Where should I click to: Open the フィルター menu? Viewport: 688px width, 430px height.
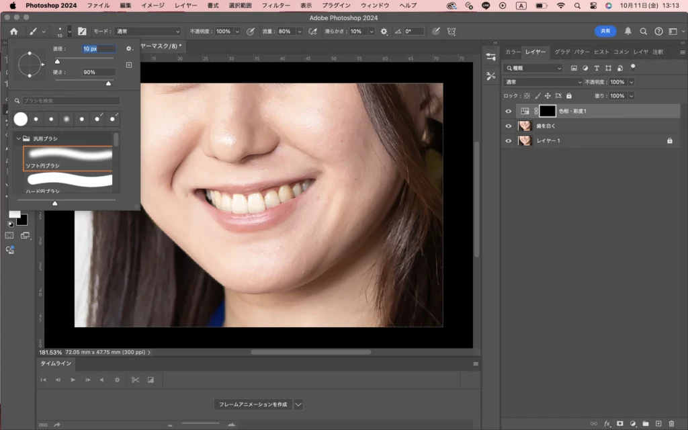(x=275, y=5)
